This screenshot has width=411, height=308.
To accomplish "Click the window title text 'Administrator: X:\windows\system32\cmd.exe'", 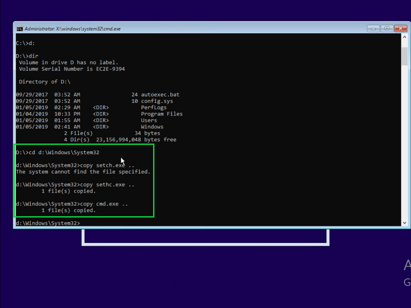I will click(x=72, y=29).
